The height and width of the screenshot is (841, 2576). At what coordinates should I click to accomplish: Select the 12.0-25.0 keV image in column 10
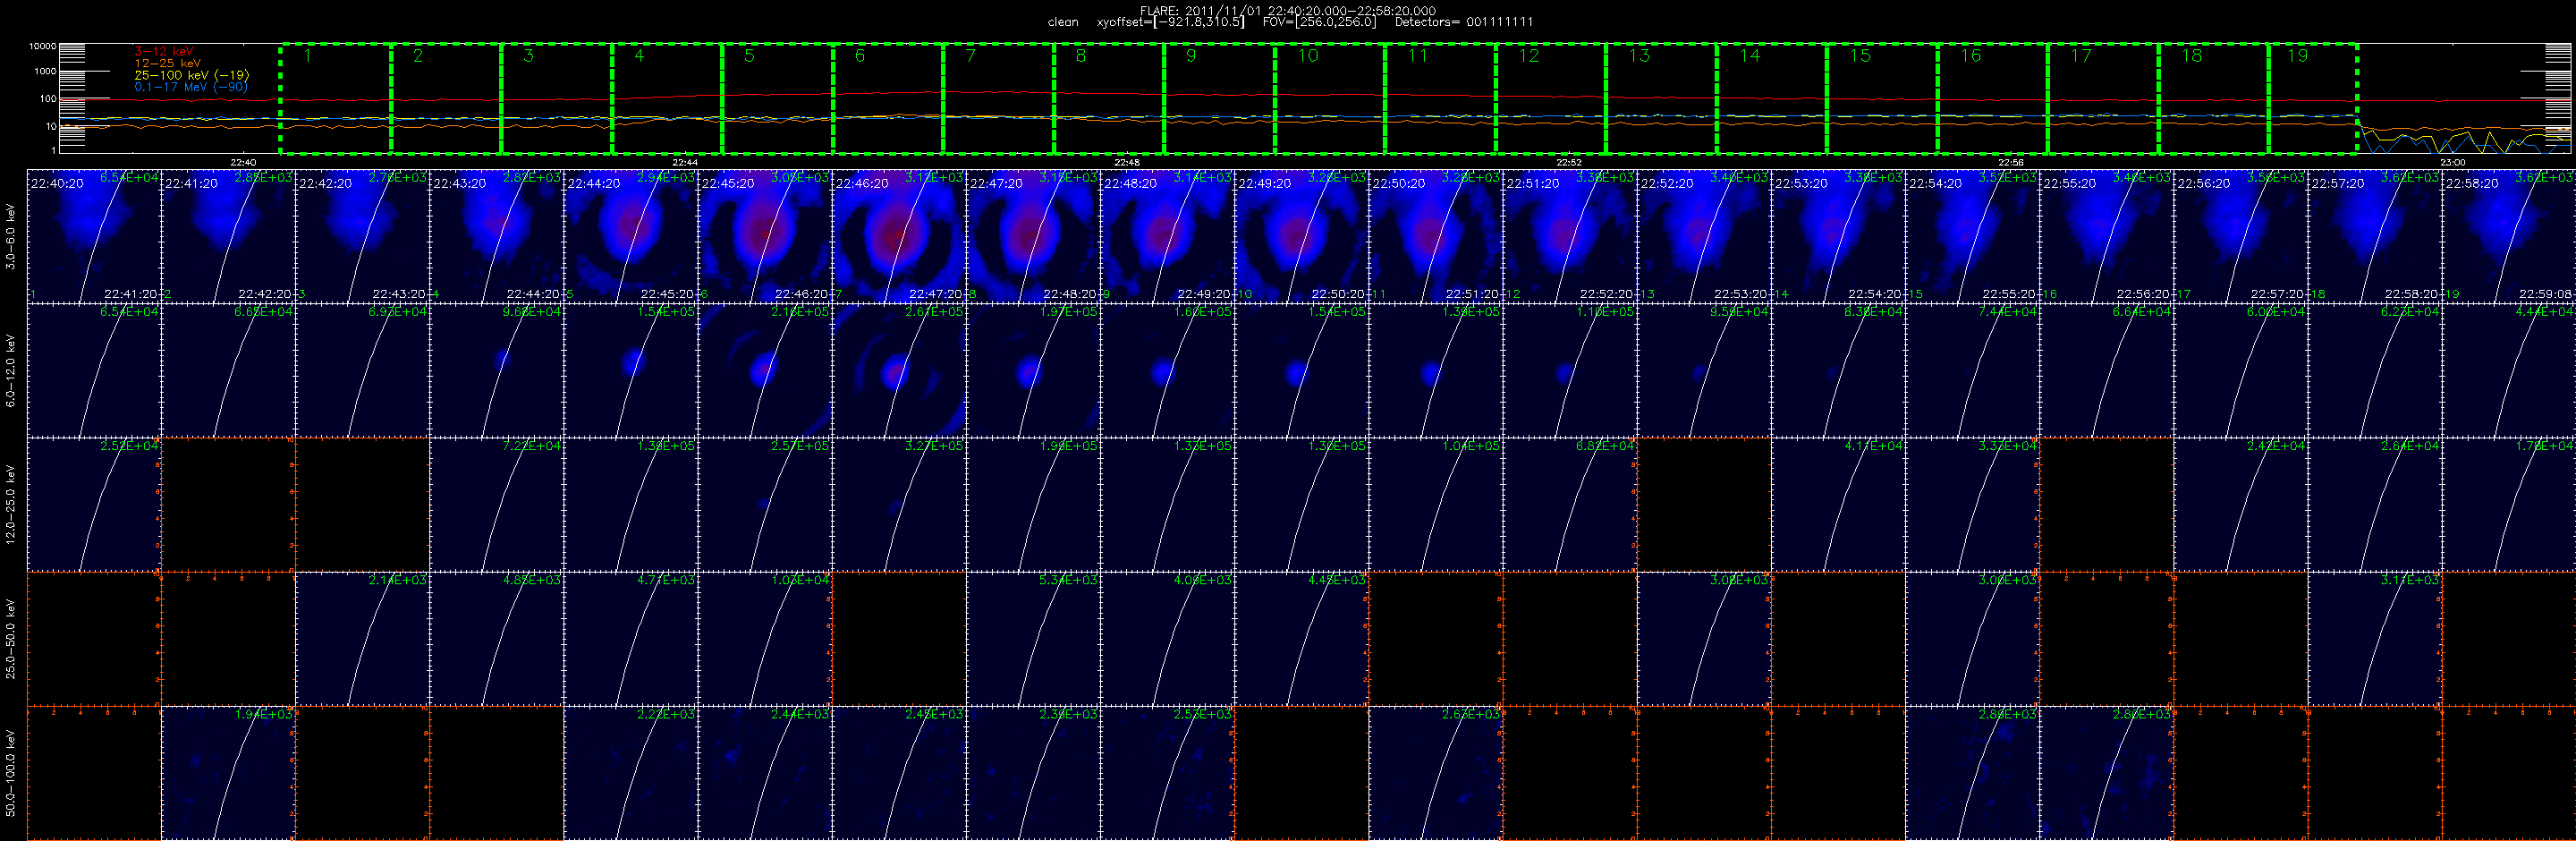pos(1302,504)
